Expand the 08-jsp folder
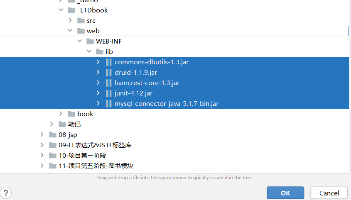The width and height of the screenshot is (351, 200). pyautogui.click(x=42, y=134)
